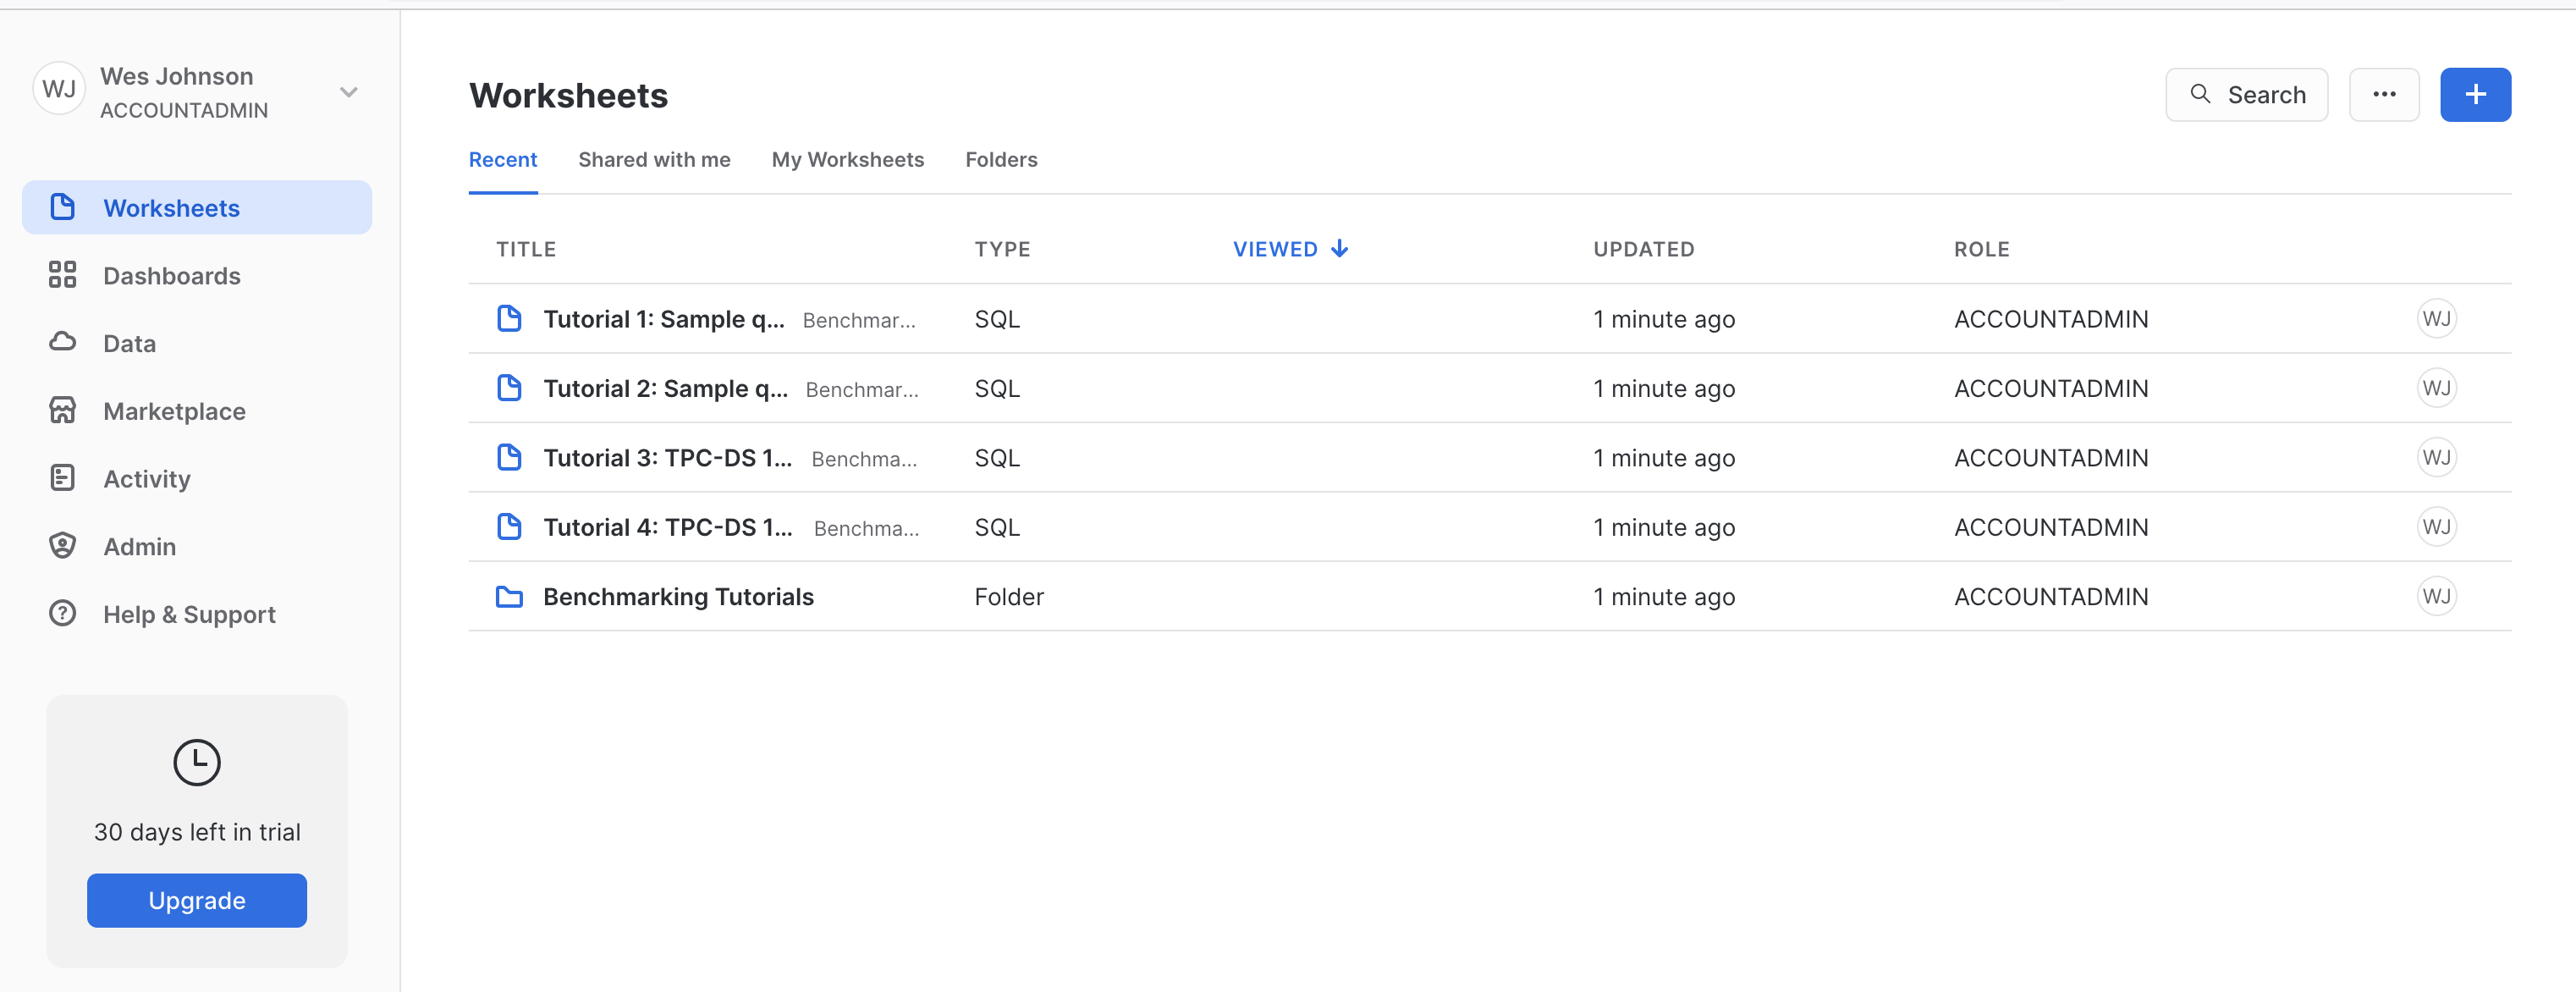The image size is (2576, 992).
Task: Open the My Worksheets tab
Action: [847, 159]
